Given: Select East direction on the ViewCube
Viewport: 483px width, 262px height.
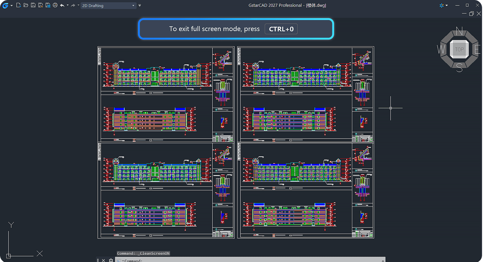Looking at the screenshot, I should click(477, 50).
